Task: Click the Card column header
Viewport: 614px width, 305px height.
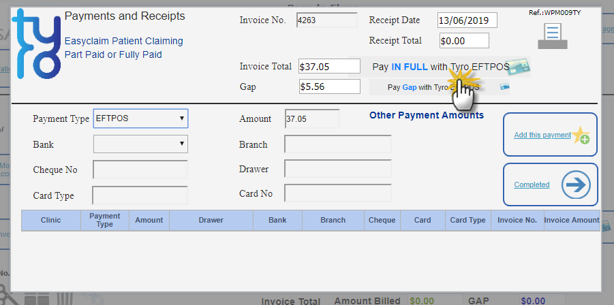Action: pyautogui.click(x=423, y=220)
